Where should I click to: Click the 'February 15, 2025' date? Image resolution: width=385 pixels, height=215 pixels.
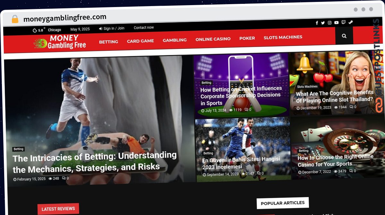(31, 179)
